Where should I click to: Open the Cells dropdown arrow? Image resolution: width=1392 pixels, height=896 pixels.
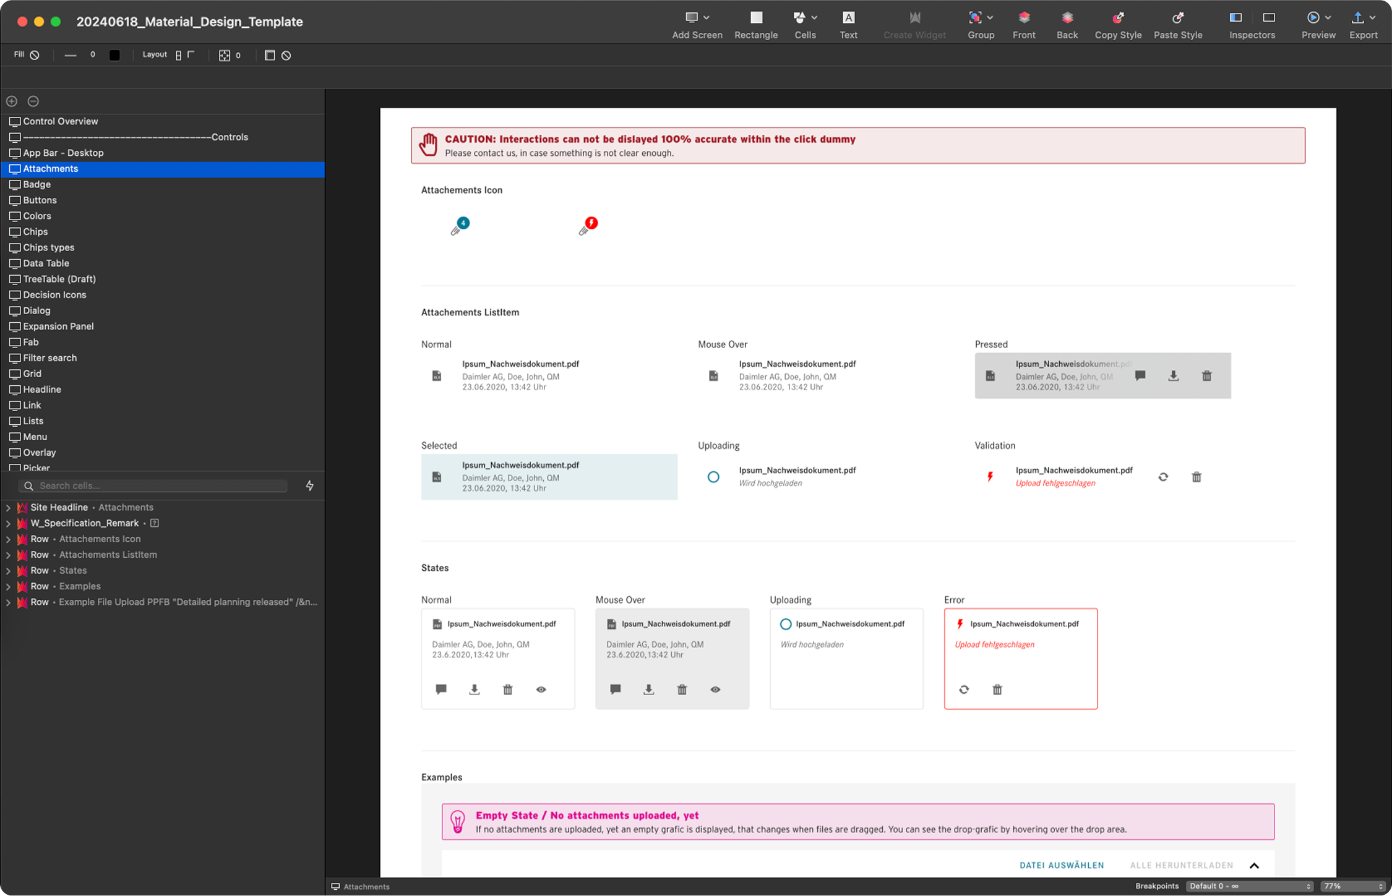814,18
